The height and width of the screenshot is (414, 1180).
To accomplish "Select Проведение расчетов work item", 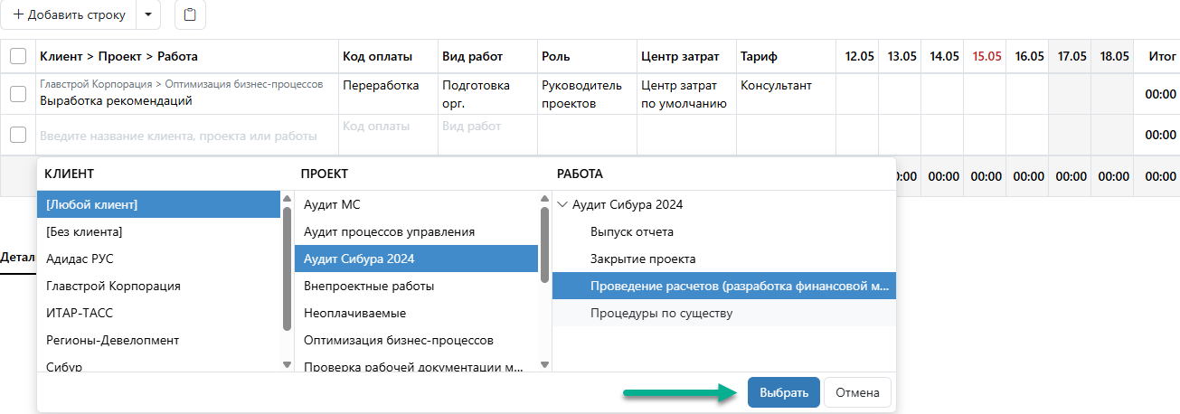I will [724, 286].
